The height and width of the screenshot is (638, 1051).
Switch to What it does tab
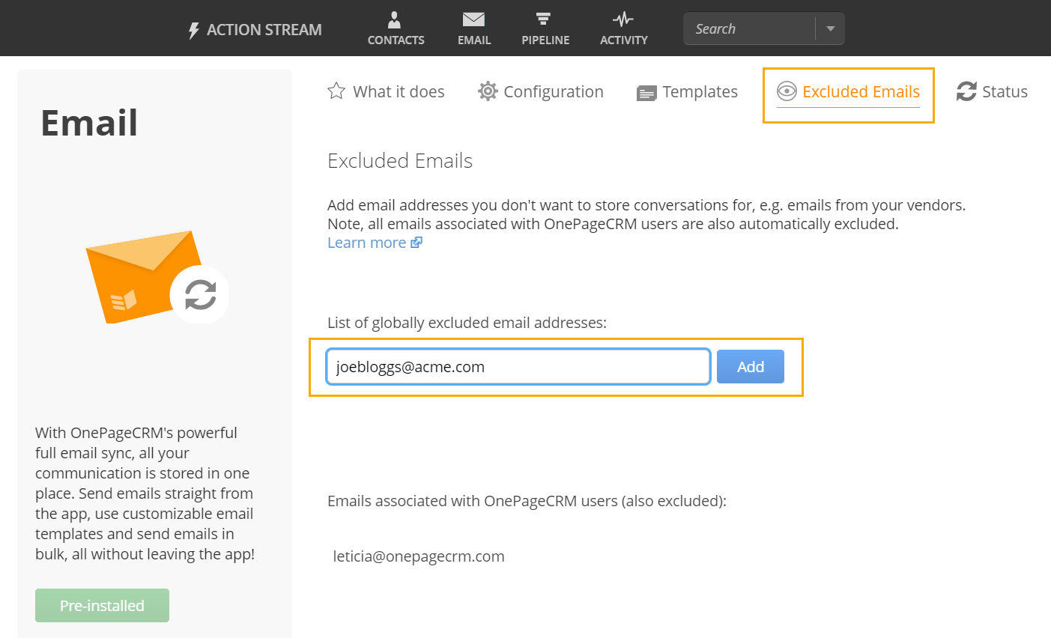point(386,91)
